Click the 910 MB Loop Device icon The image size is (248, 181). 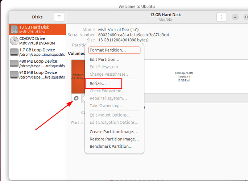(15, 75)
